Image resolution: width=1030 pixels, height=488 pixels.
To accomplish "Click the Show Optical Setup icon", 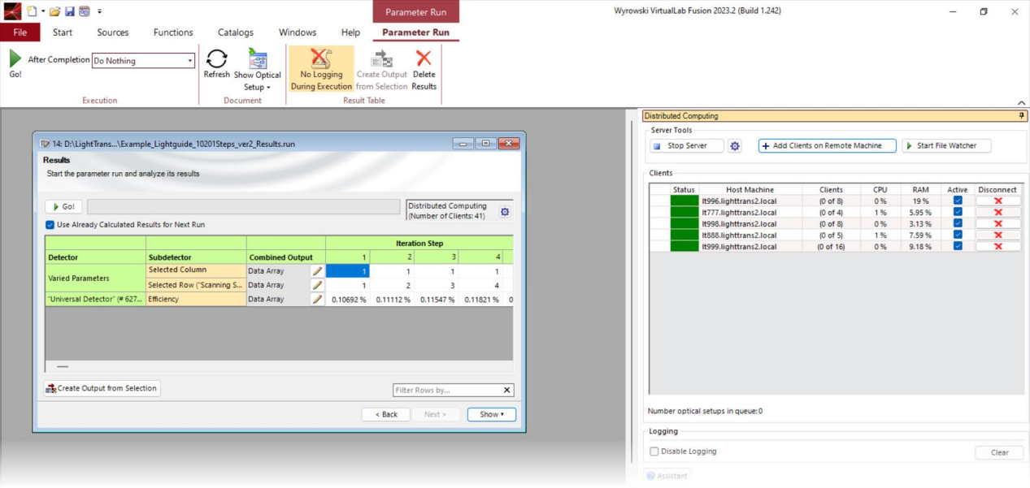I will click(258, 60).
